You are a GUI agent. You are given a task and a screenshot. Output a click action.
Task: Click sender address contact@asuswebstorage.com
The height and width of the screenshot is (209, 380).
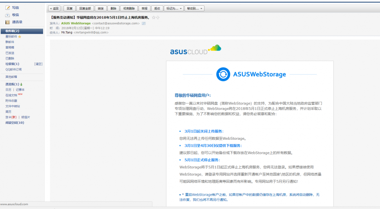[x=116, y=23]
